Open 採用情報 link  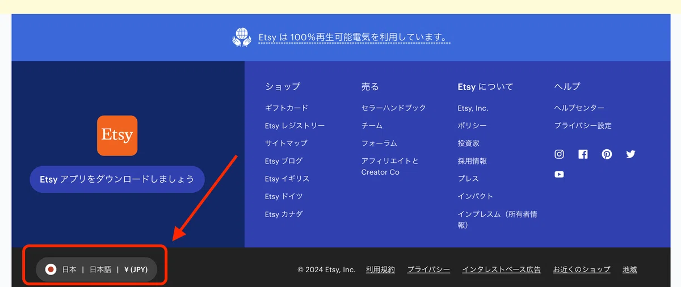click(472, 161)
